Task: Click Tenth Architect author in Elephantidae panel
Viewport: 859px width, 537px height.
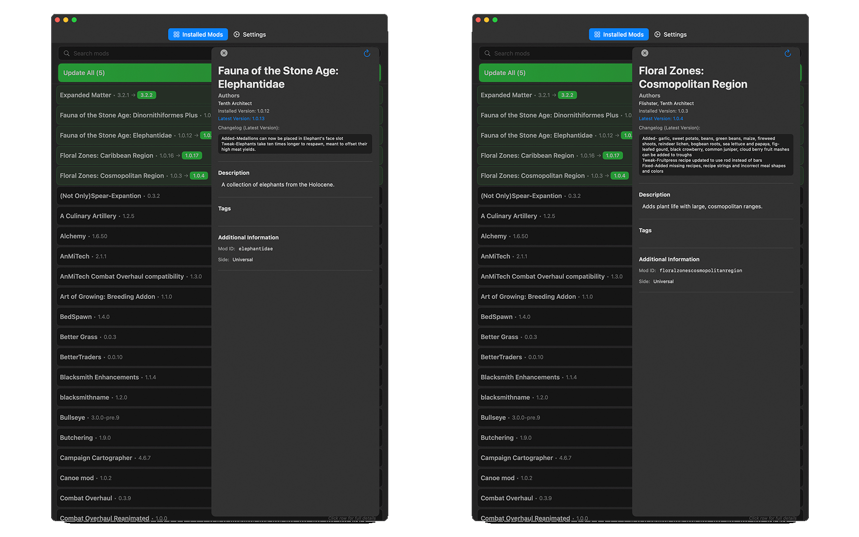Action: pos(235,103)
